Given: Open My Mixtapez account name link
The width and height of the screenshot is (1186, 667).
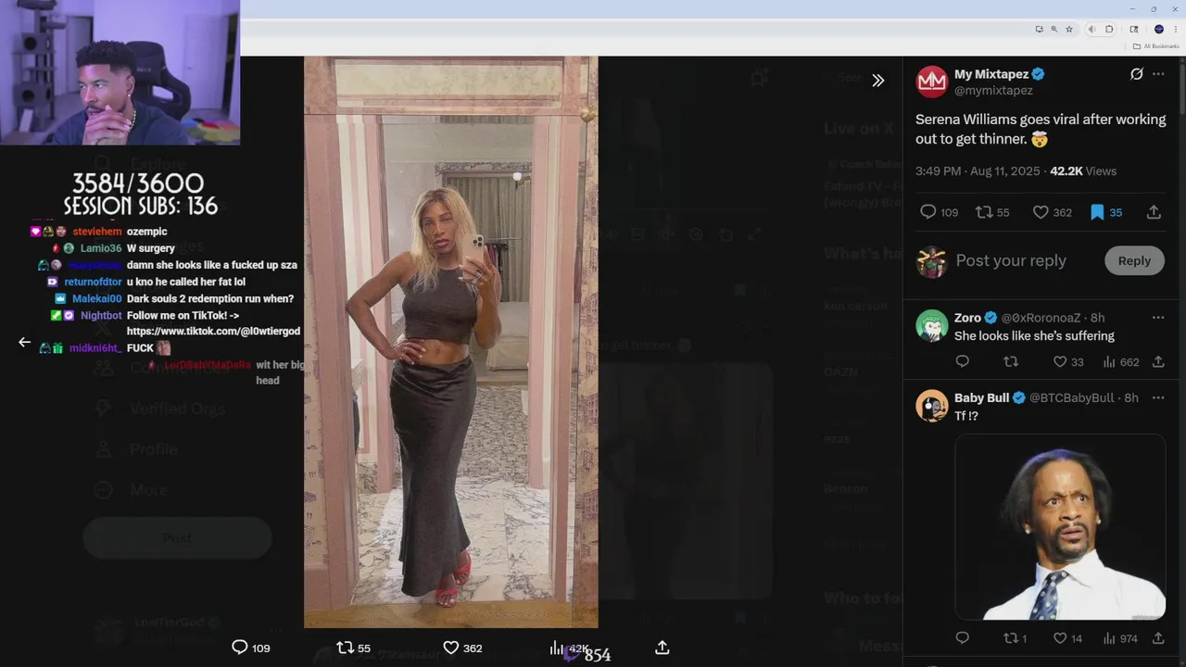Looking at the screenshot, I should click(991, 74).
